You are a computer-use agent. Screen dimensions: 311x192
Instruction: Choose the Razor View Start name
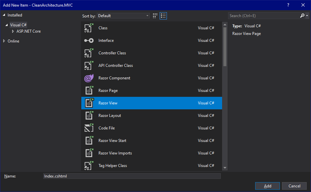[x=112, y=141]
